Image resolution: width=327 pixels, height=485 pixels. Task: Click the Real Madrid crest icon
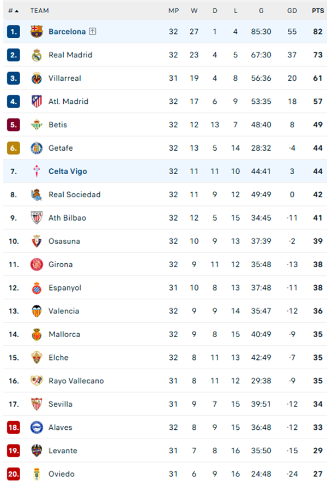click(37, 55)
